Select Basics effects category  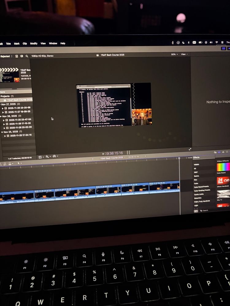[196, 176]
